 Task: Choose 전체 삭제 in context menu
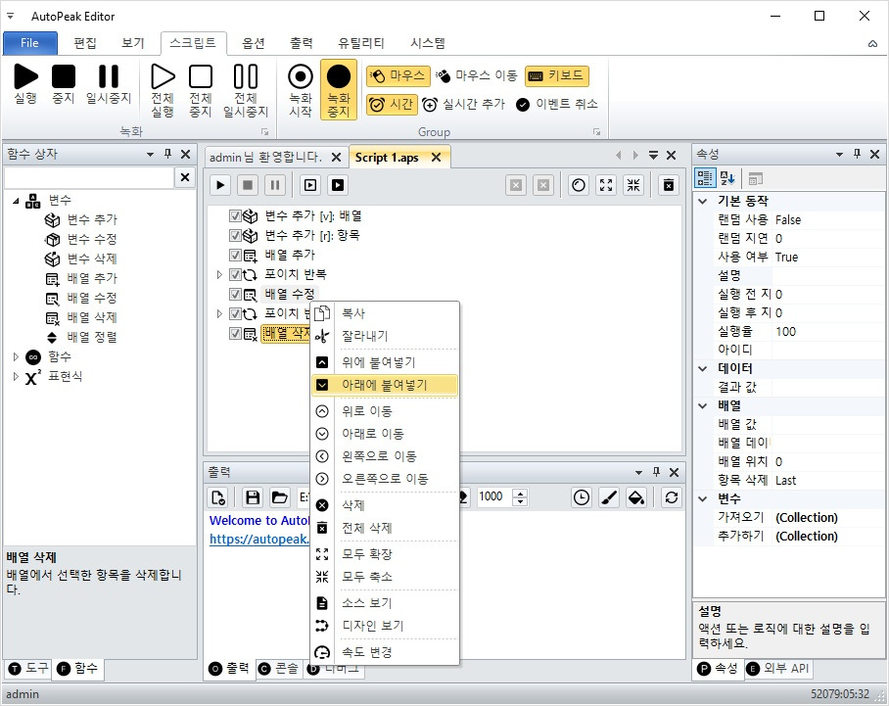point(385,528)
